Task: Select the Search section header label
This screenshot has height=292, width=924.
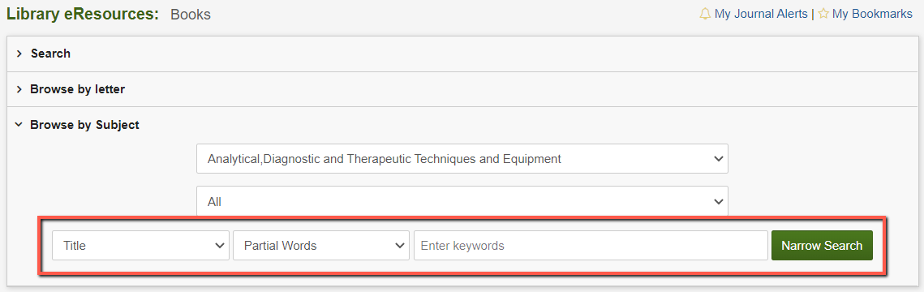Action: [x=50, y=54]
